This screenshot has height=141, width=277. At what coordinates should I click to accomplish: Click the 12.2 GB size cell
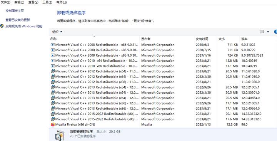pyautogui.click(x=232, y=124)
